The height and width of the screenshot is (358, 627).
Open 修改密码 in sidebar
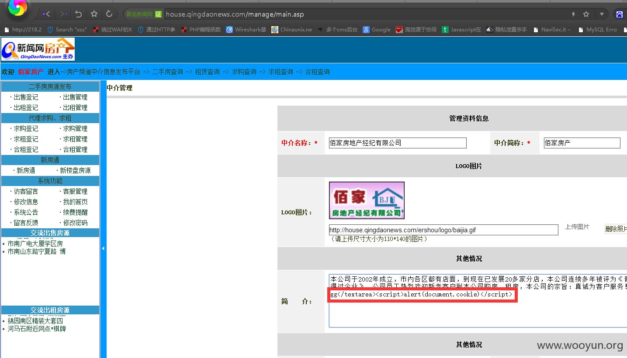pyautogui.click(x=75, y=223)
